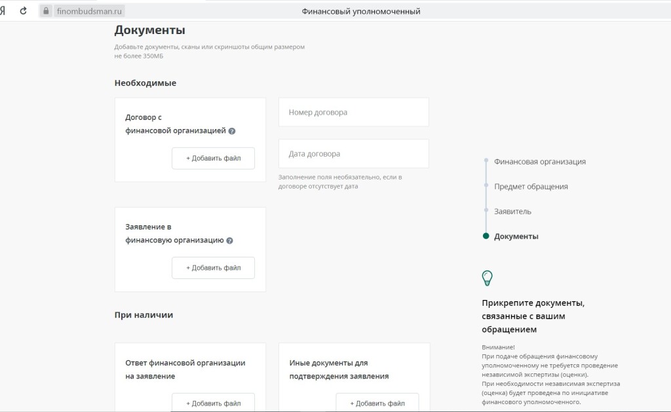The image size is (671, 412).
Task: Click the light bulb hint icon
Action: pyautogui.click(x=487, y=278)
